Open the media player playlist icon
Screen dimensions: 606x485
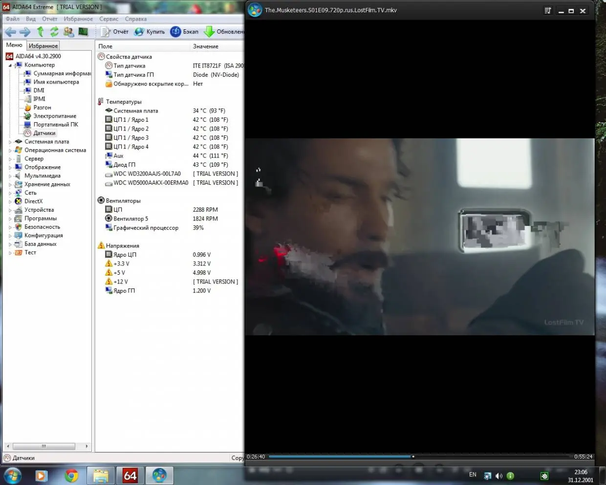pyautogui.click(x=548, y=11)
